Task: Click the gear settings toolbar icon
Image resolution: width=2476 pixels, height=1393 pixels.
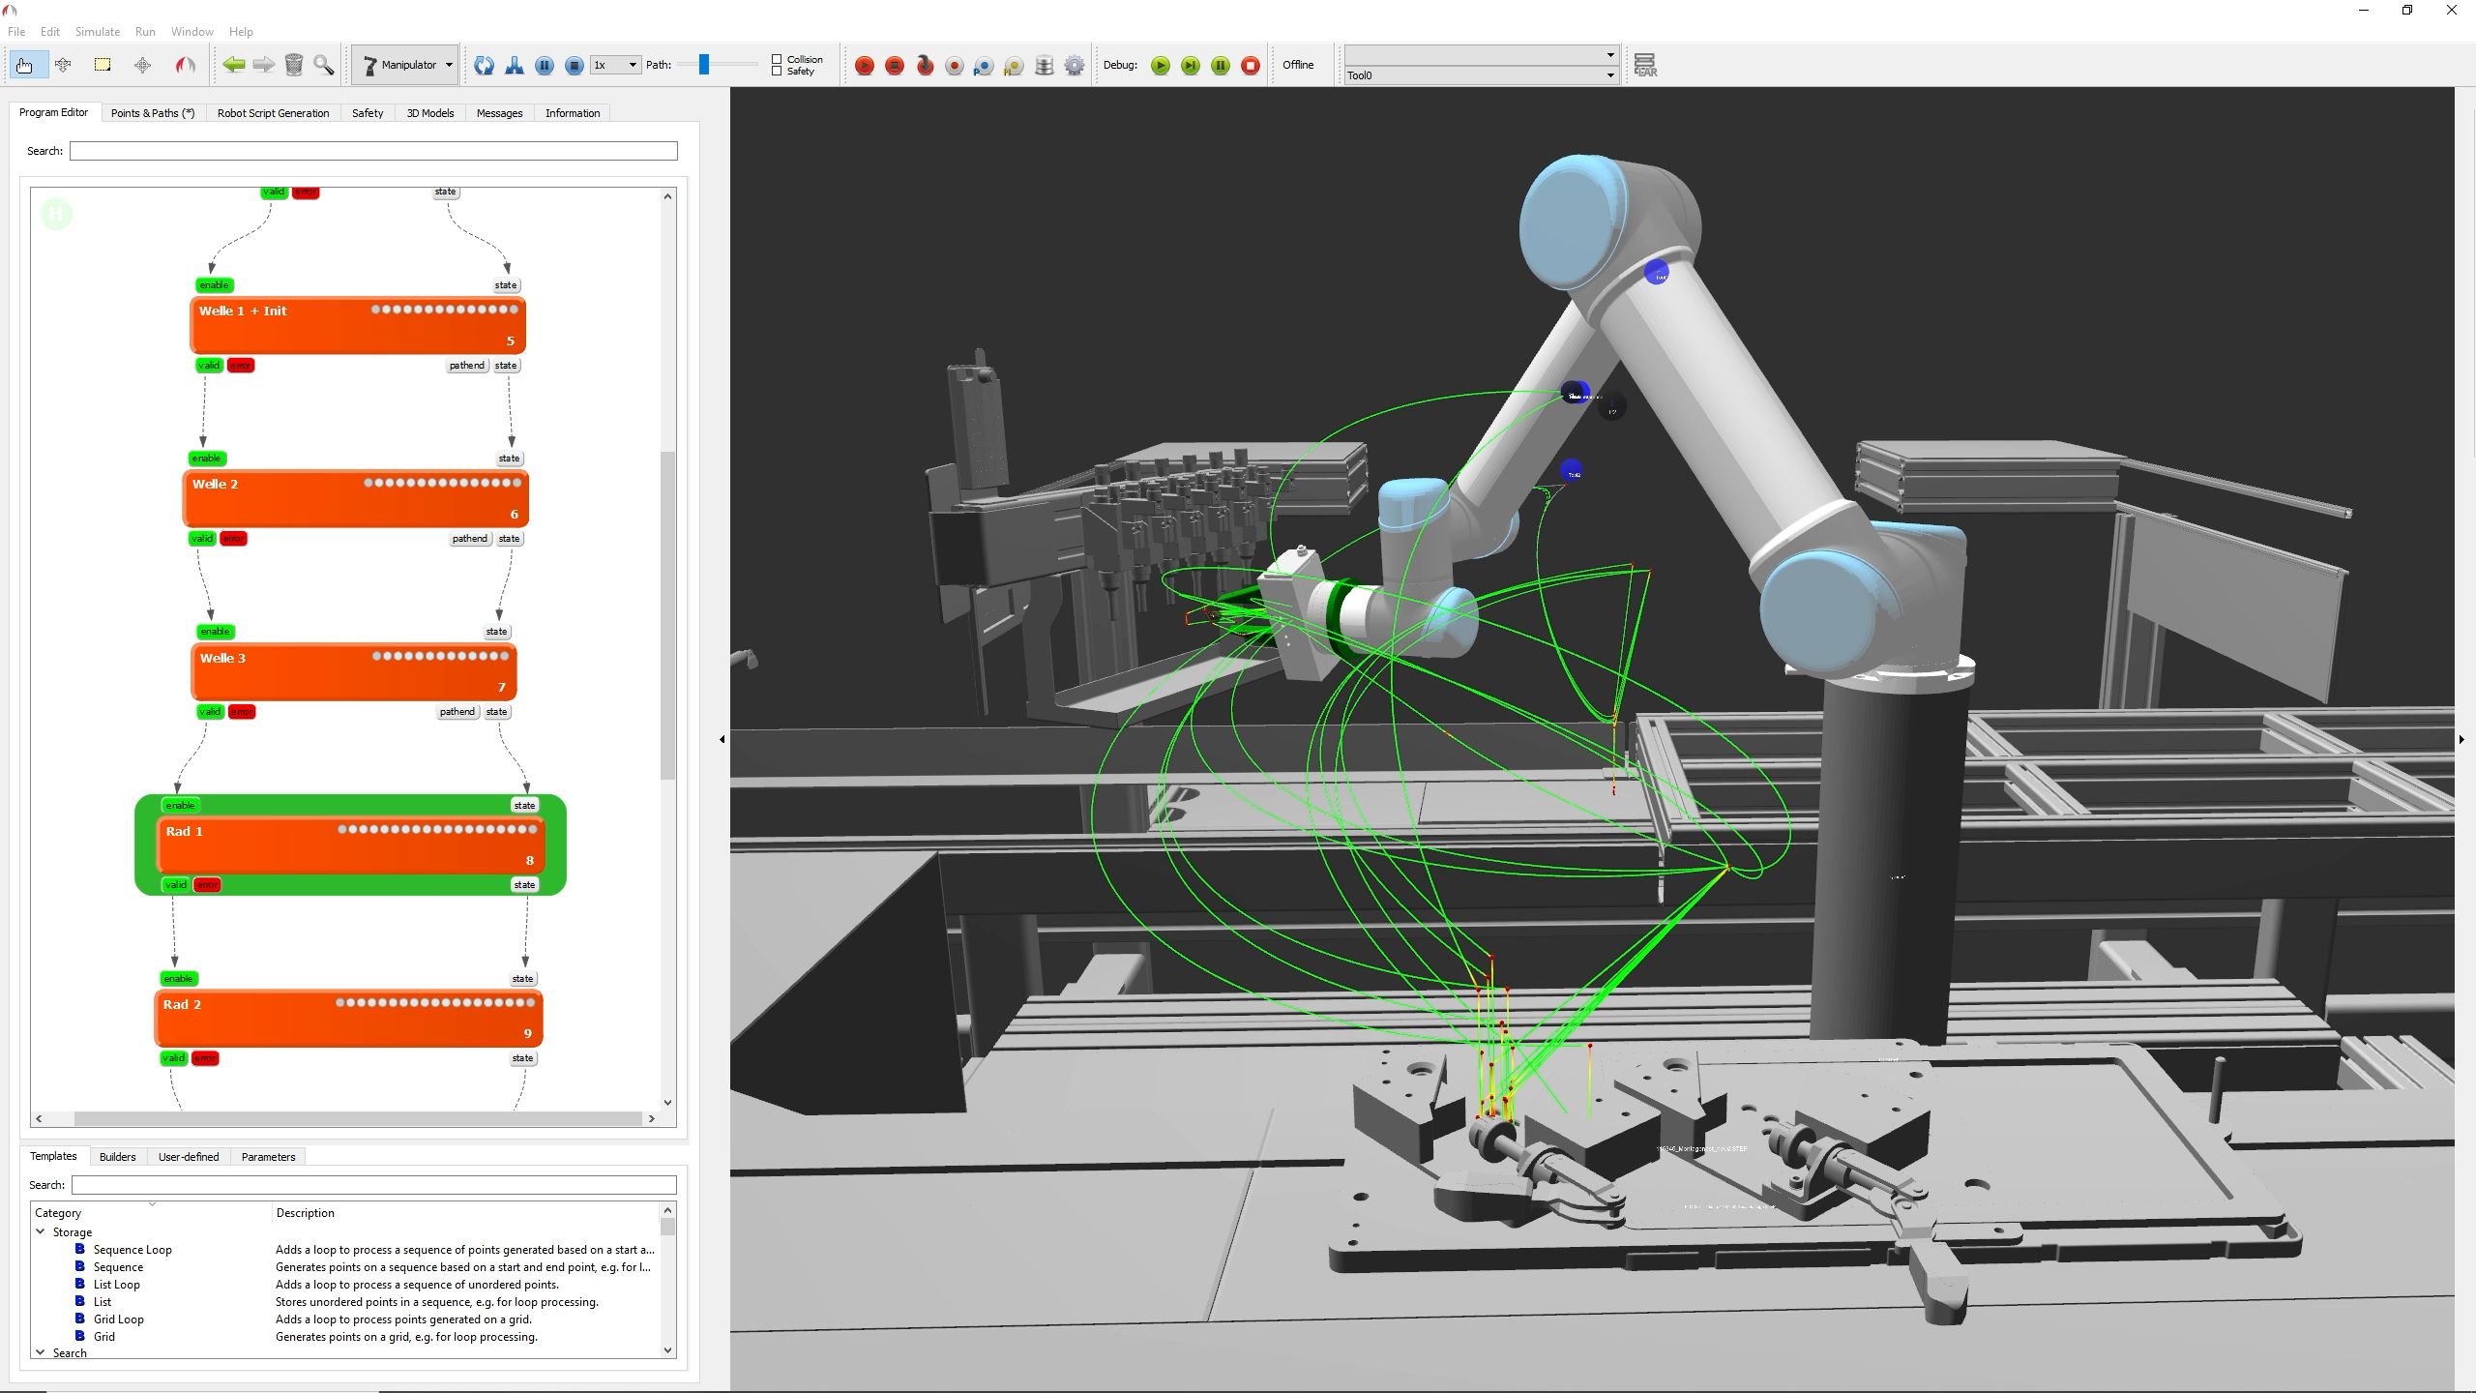Action: click(1074, 65)
